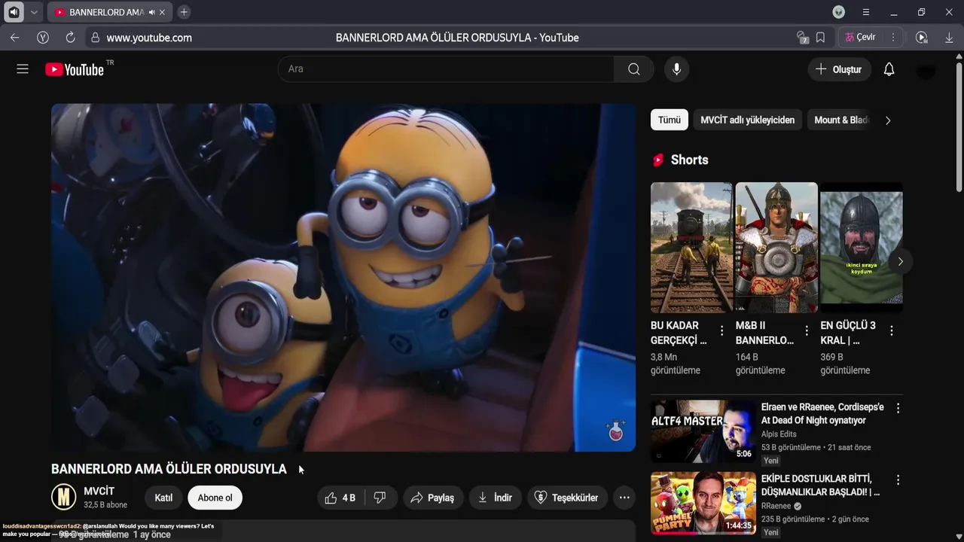Reload page with refresh icon
The height and width of the screenshot is (542, 964).
tap(70, 38)
